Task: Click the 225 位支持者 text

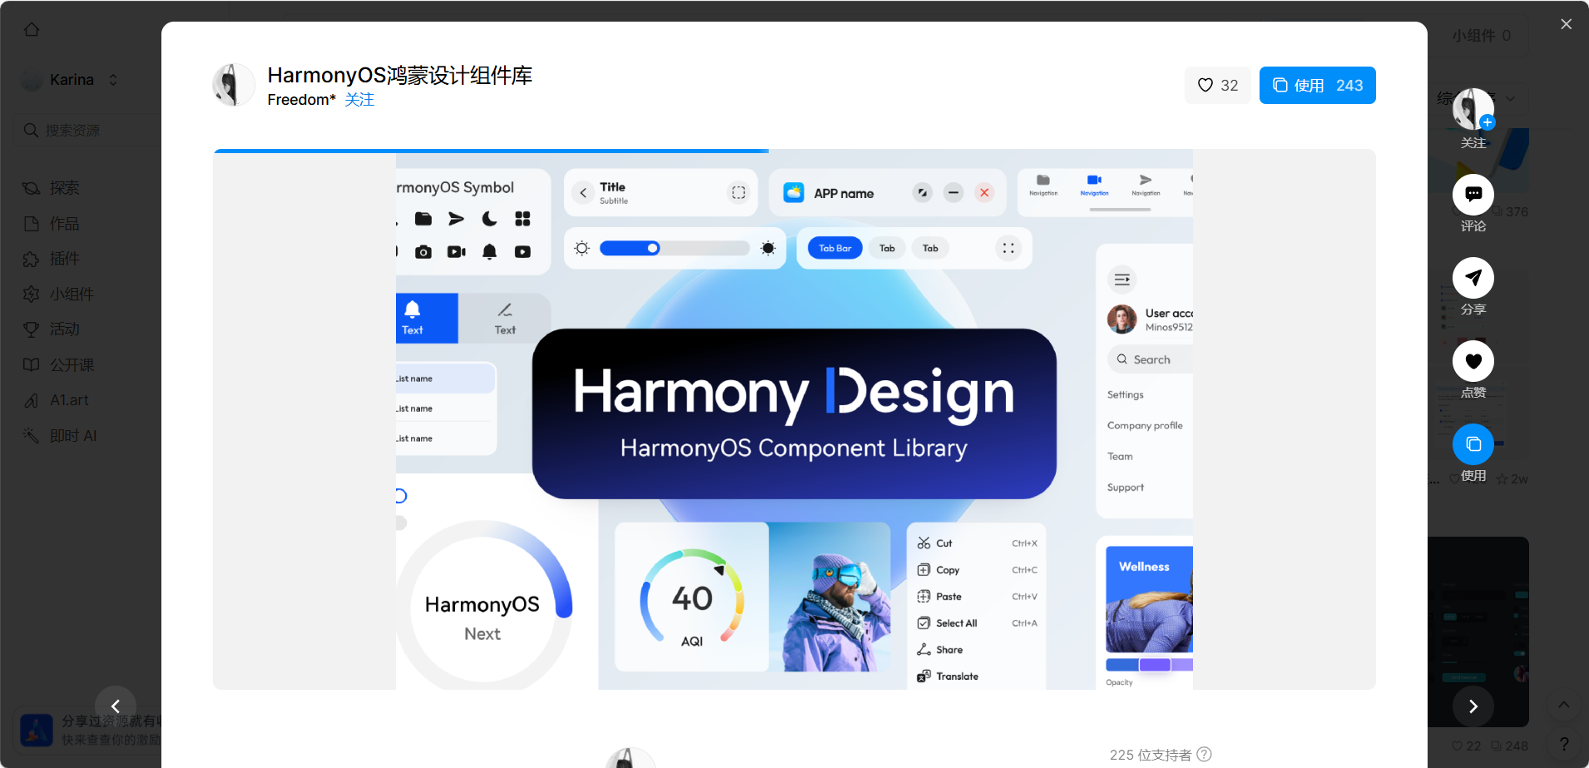Action: click(x=1150, y=755)
